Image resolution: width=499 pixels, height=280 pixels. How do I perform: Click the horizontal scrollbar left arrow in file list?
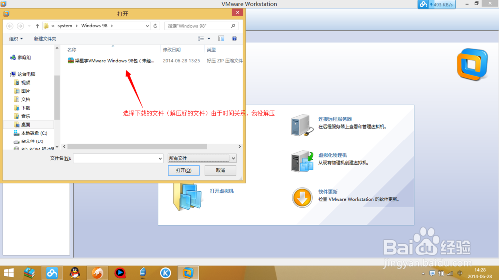click(64, 147)
